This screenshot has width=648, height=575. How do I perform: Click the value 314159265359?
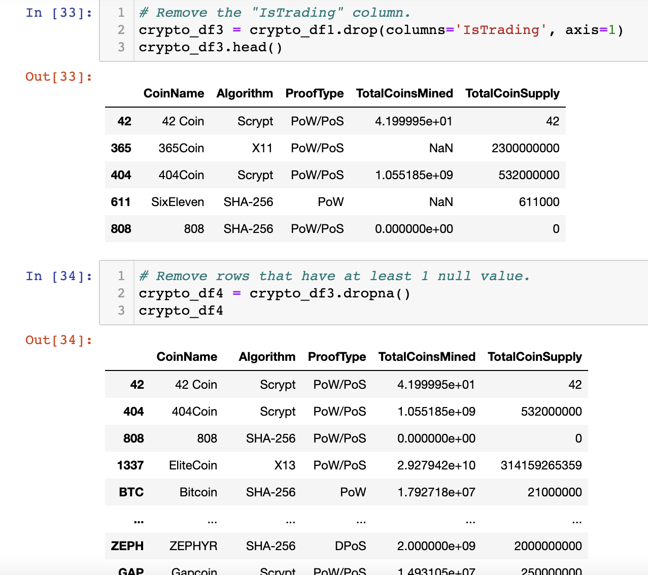(x=541, y=465)
